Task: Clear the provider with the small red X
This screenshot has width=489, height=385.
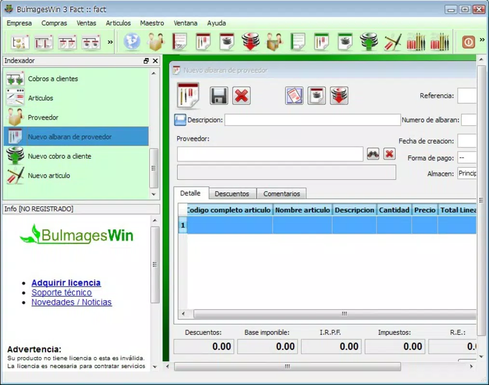Action: coord(389,154)
